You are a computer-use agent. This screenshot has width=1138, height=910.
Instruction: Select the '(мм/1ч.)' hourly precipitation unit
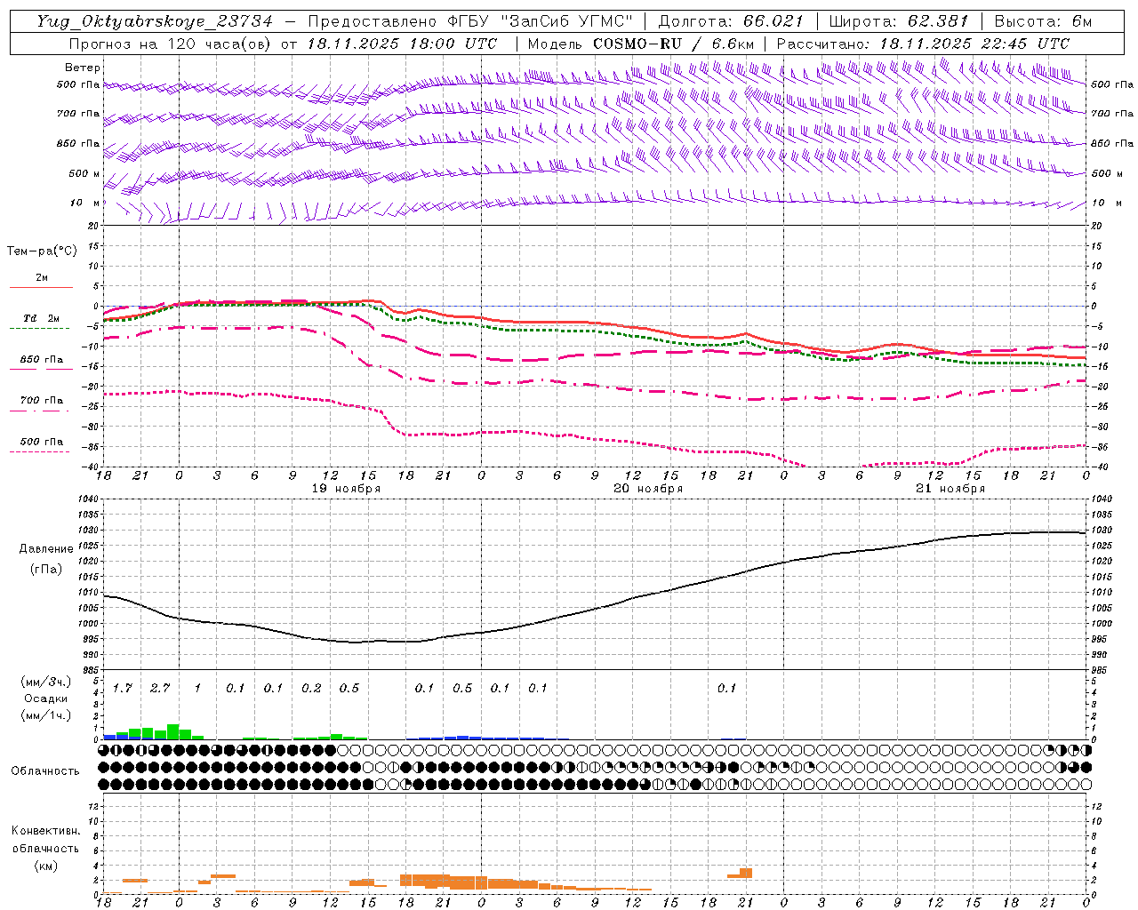pyautogui.click(x=45, y=715)
